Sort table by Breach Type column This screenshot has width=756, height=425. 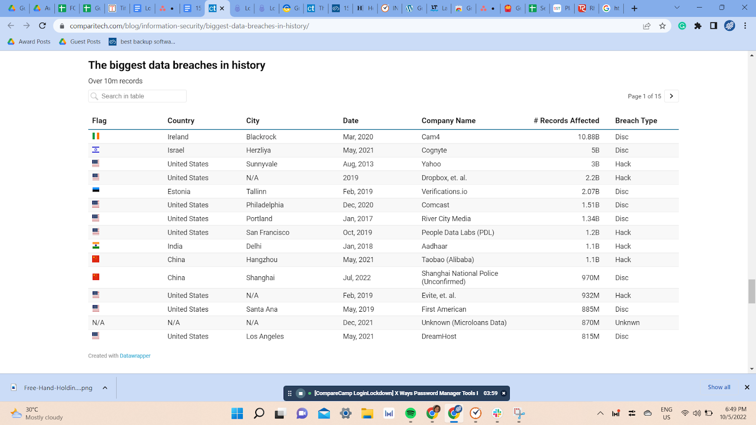coord(636,120)
